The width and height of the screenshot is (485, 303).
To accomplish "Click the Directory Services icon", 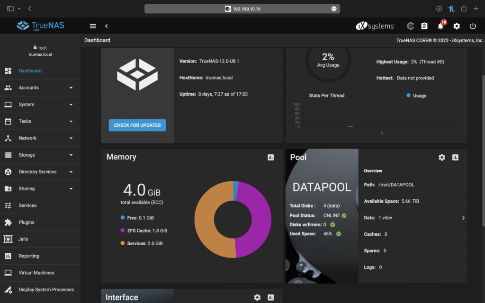I will point(8,172).
